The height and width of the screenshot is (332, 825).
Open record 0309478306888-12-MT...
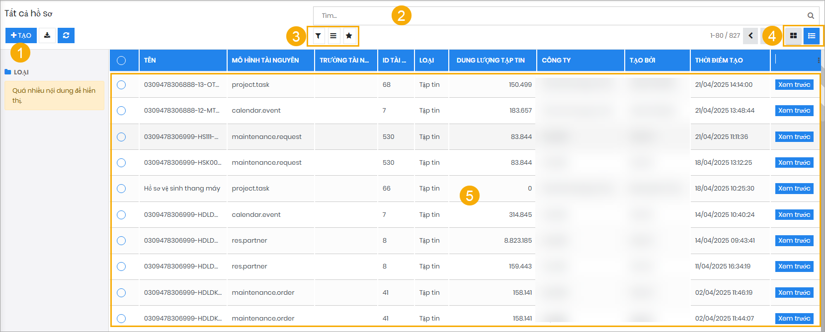coord(181,111)
